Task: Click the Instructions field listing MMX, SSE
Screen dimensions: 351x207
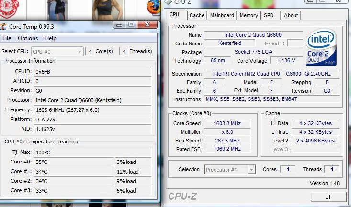Action: tap(272, 99)
